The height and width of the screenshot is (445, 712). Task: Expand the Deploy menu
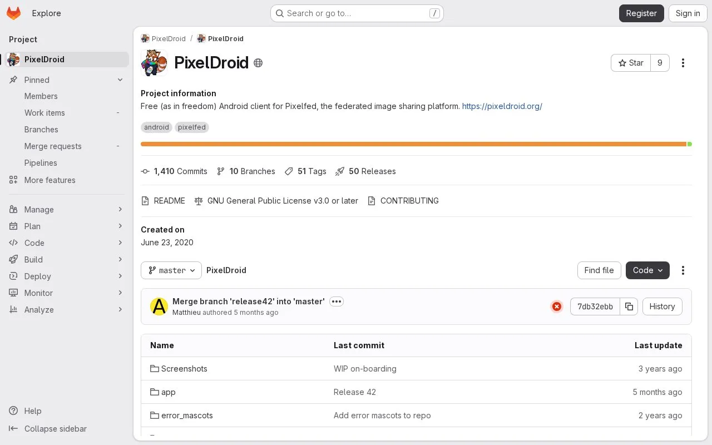click(67, 276)
